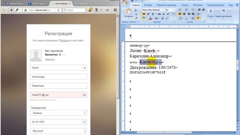Click the Subscript icon in Word
Image resolution: width=240 pixels, height=135 pixels.
(163, 14)
